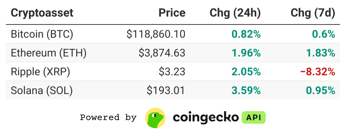Select the Cryptoasset column header
The width and height of the screenshot is (346, 135).
click(42, 13)
